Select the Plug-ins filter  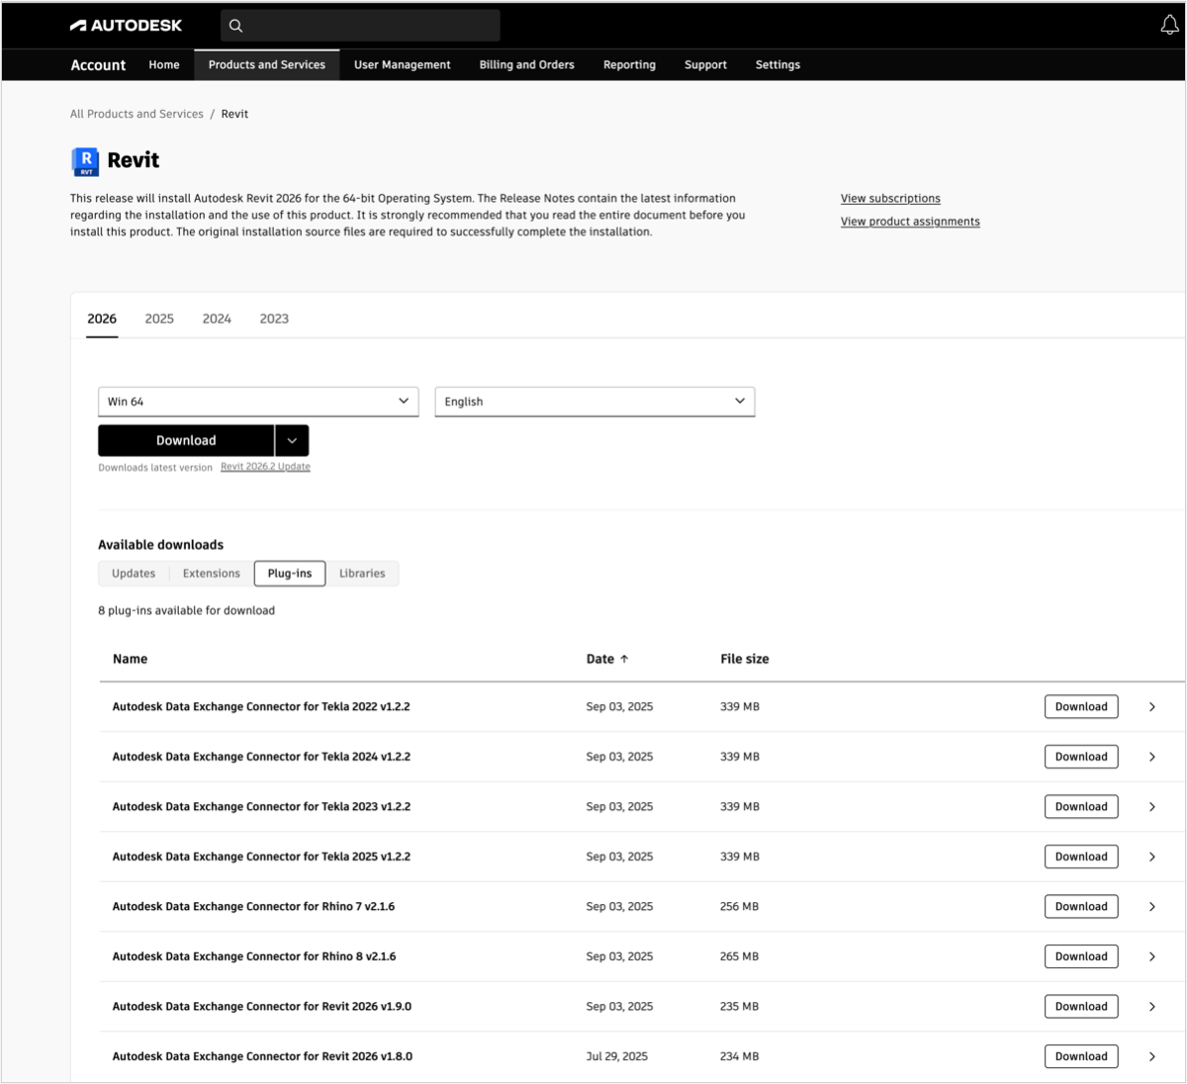point(290,574)
